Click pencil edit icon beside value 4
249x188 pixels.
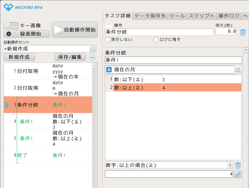pyautogui.click(x=238, y=174)
